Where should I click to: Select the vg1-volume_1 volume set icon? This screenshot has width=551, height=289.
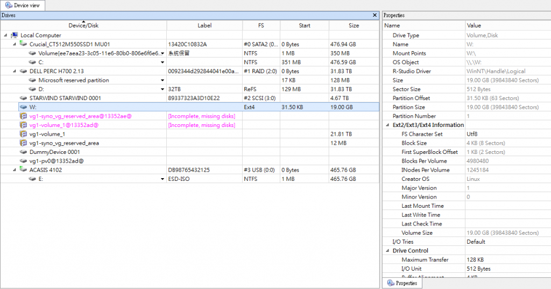(x=23, y=134)
